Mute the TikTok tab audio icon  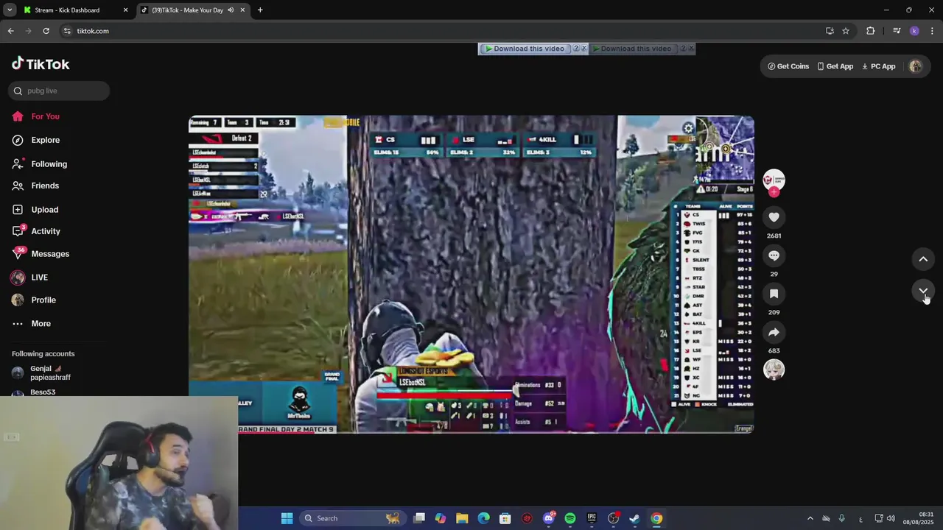pos(231,10)
